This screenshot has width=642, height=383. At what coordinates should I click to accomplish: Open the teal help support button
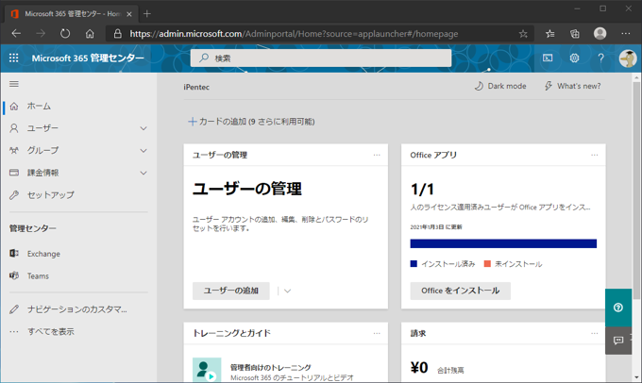pos(618,307)
